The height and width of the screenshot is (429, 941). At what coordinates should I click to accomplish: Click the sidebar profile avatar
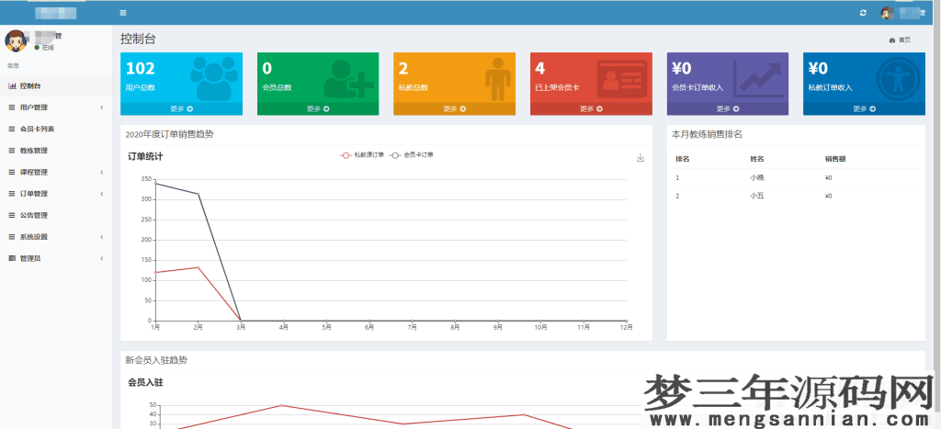[x=16, y=40]
